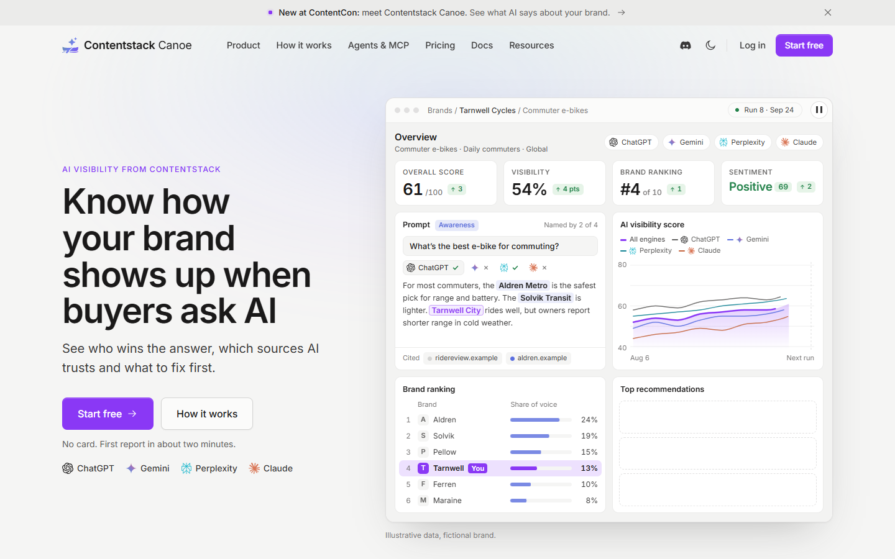This screenshot has height=559, width=895.
Task: Open the aldren.example cited source
Action: [538, 358]
